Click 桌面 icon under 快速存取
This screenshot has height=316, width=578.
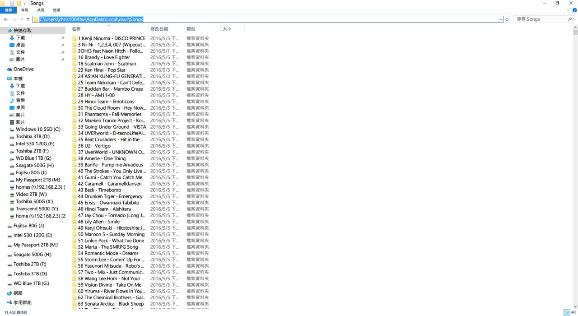[x=12, y=45]
